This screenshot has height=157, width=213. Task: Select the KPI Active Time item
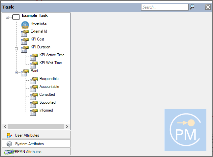[52, 55]
